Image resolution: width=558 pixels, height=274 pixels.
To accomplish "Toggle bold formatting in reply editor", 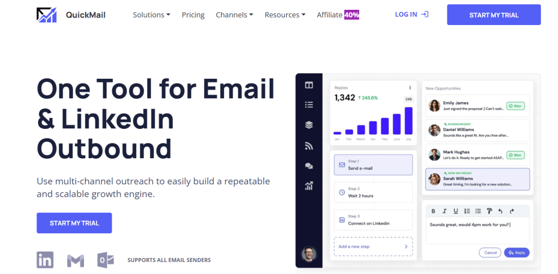I will tap(433, 211).
